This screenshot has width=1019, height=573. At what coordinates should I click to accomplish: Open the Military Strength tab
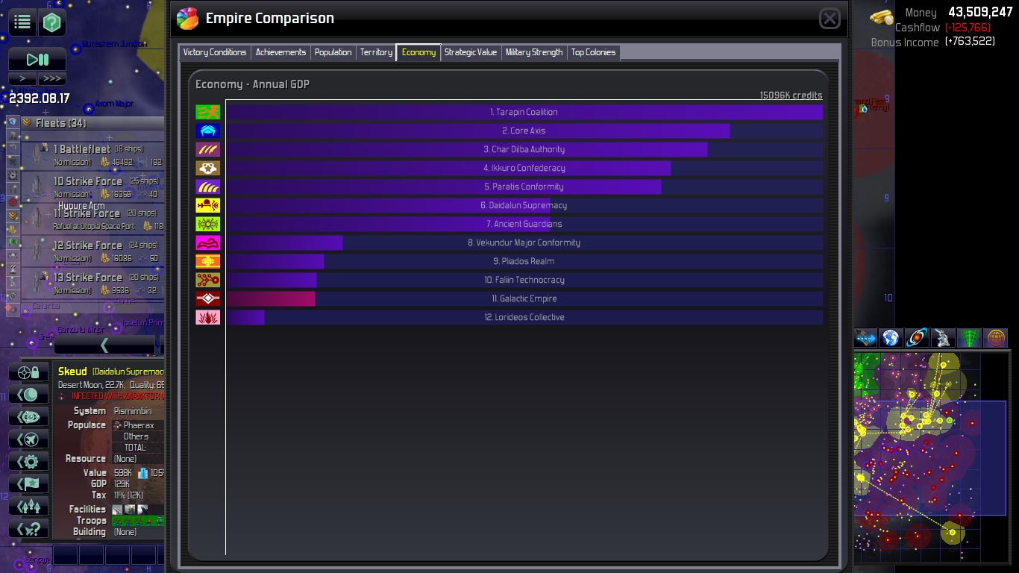[534, 52]
